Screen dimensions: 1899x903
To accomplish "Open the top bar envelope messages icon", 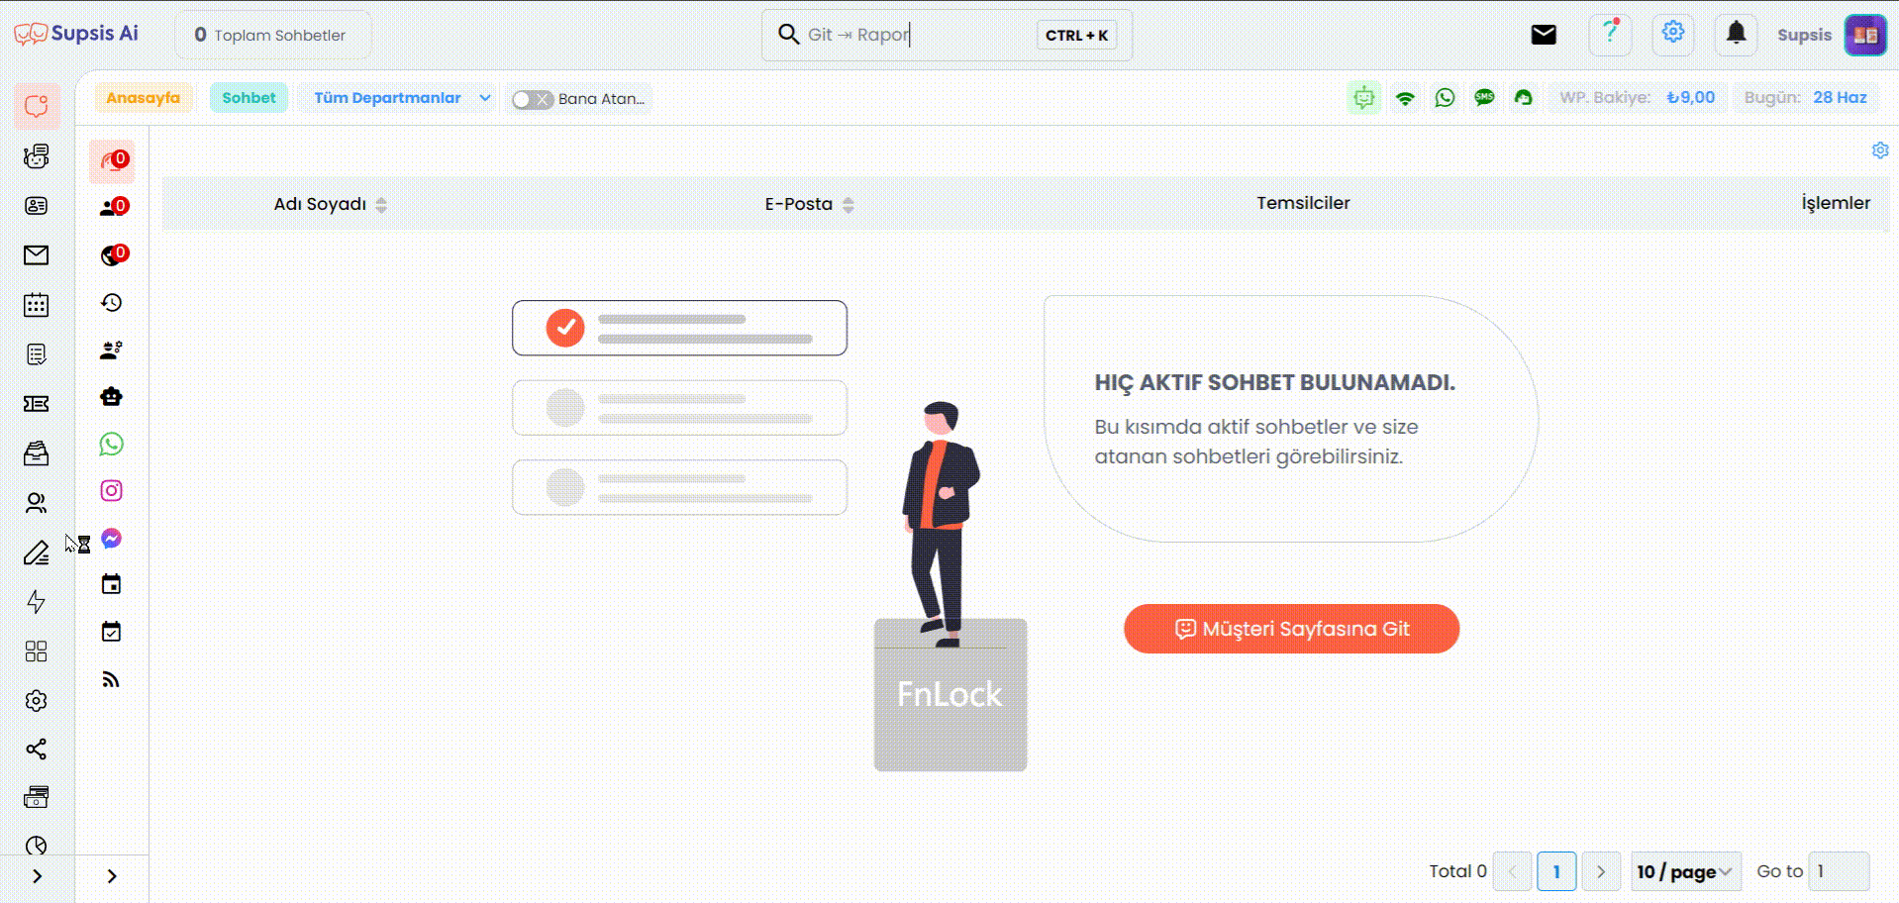I will tap(1544, 35).
